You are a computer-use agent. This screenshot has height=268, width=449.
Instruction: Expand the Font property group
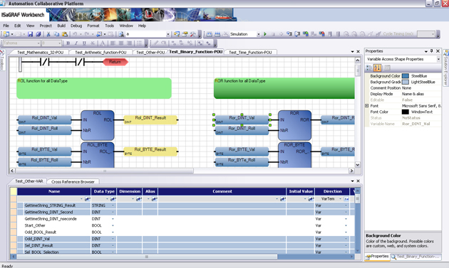coord(366,106)
